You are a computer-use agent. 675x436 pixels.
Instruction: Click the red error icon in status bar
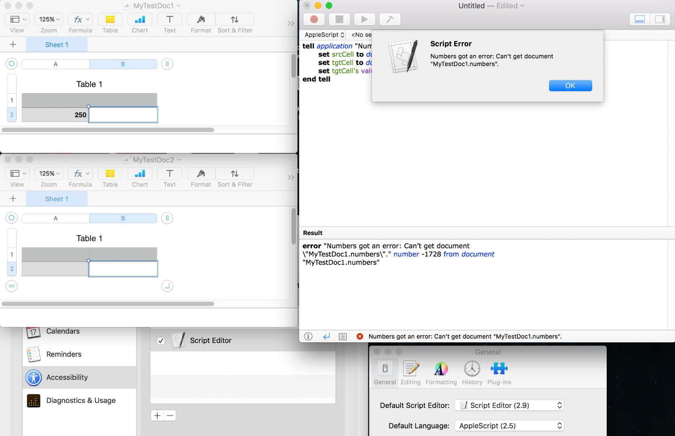click(360, 336)
